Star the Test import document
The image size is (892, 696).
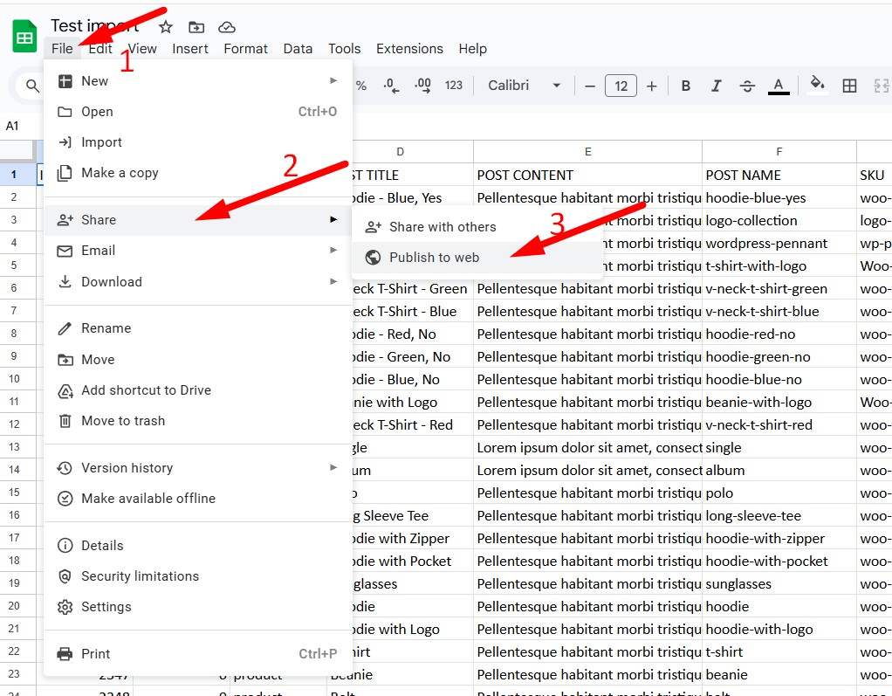pos(166,27)
